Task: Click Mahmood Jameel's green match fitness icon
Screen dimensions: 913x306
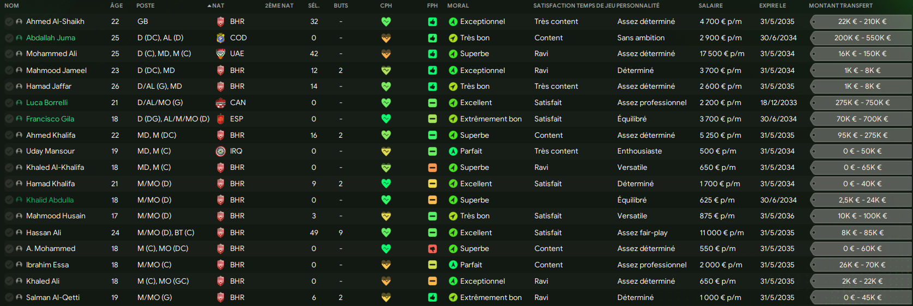Action: 433,70
